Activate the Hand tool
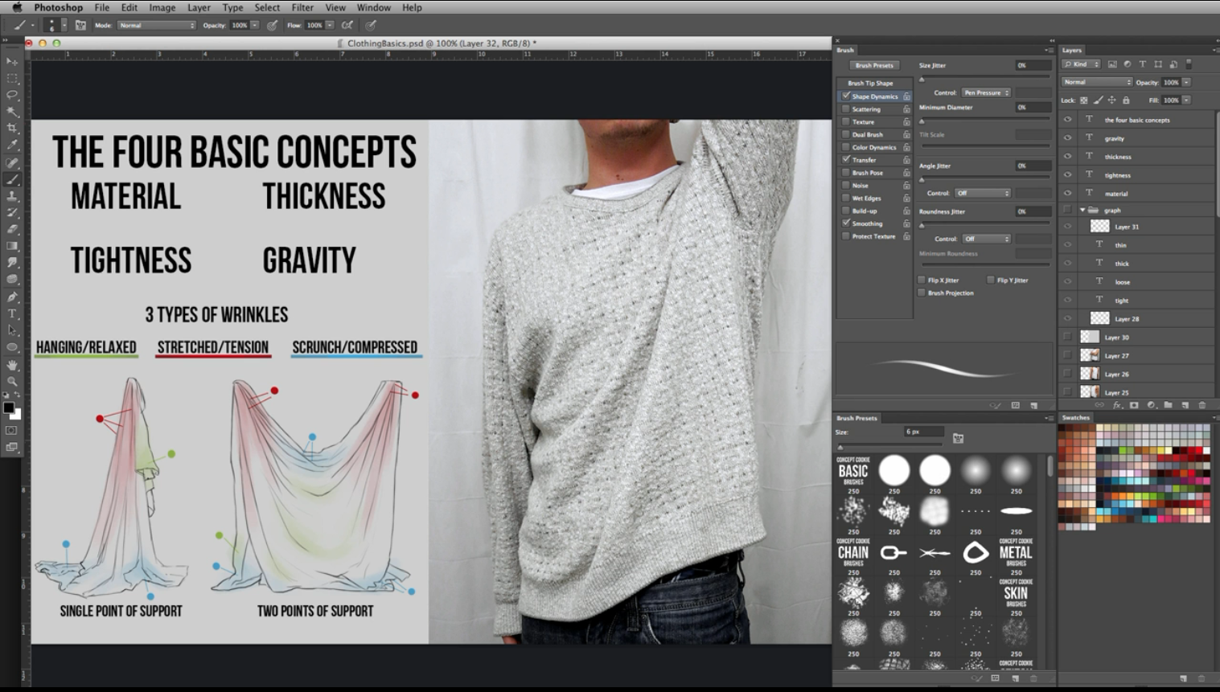The image size is (1220, 692). click(x=12, y=365)
